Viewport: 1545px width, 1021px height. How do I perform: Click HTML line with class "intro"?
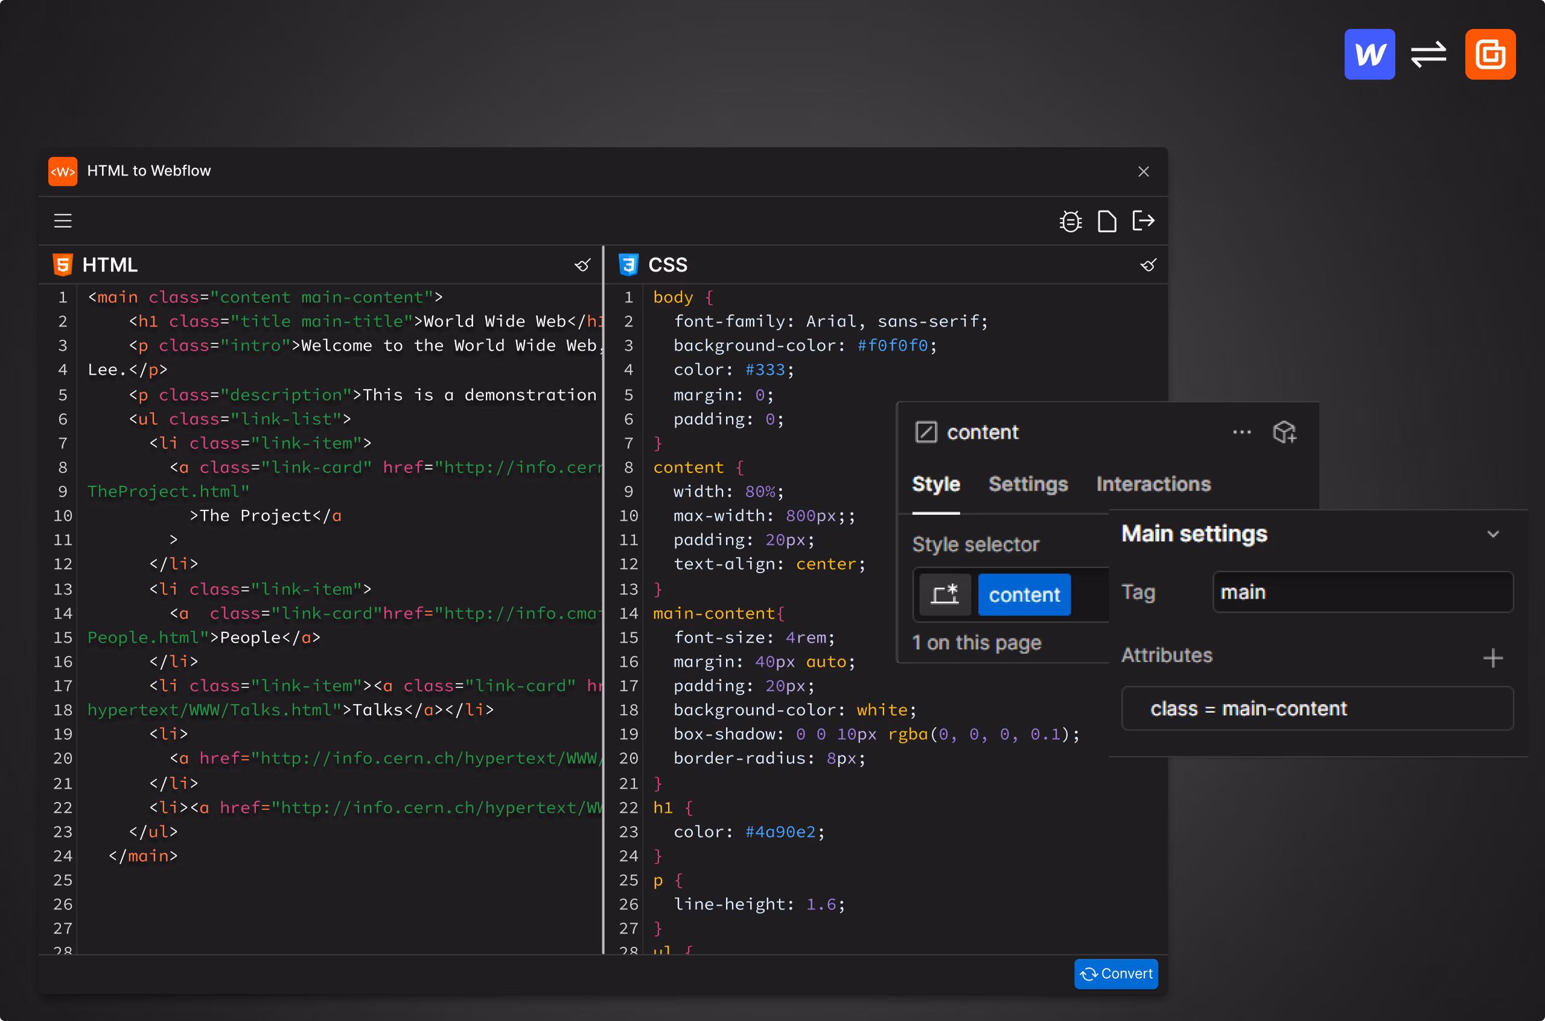(x=365, y=346)
